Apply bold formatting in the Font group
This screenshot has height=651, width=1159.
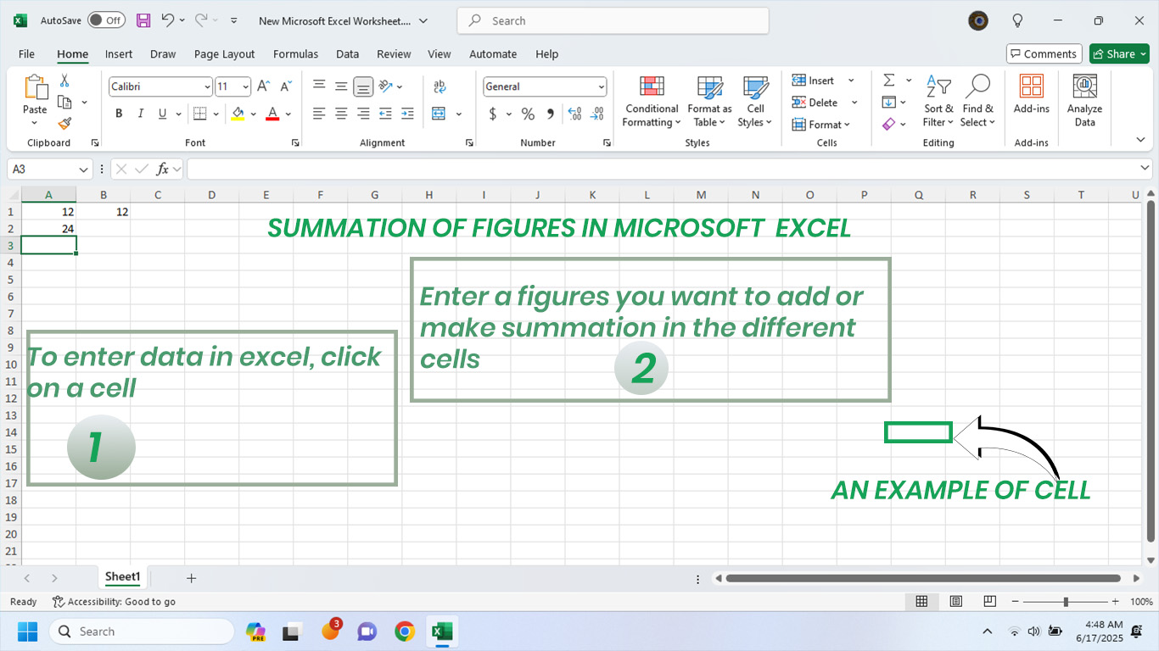[119, 113]
